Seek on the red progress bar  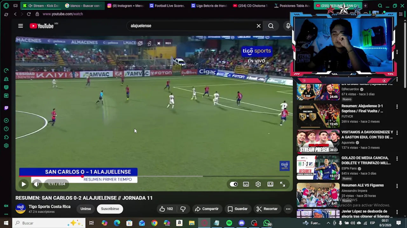click(51, 176)
